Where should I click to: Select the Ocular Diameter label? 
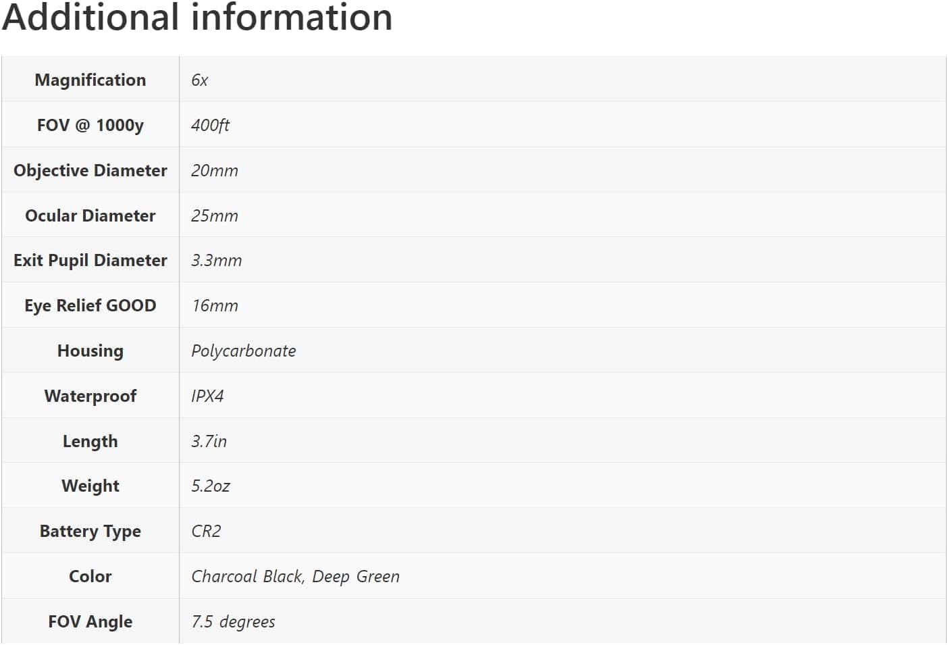[90, 215]
